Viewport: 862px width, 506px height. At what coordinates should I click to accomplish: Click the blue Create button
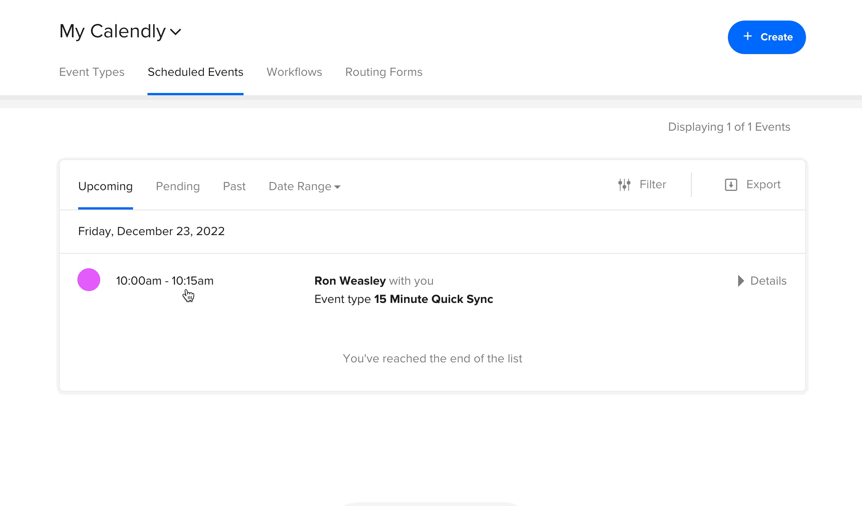pyautogui.click(x=767, y=37)
